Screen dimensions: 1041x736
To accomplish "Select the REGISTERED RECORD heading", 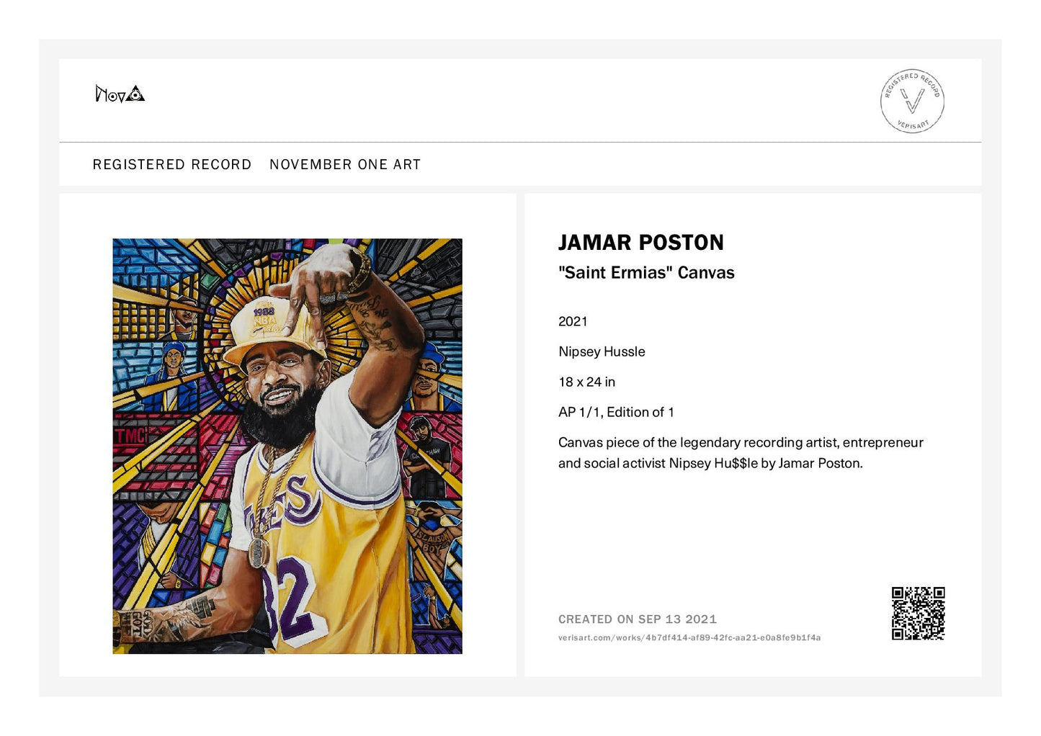I will coord(172,165).
